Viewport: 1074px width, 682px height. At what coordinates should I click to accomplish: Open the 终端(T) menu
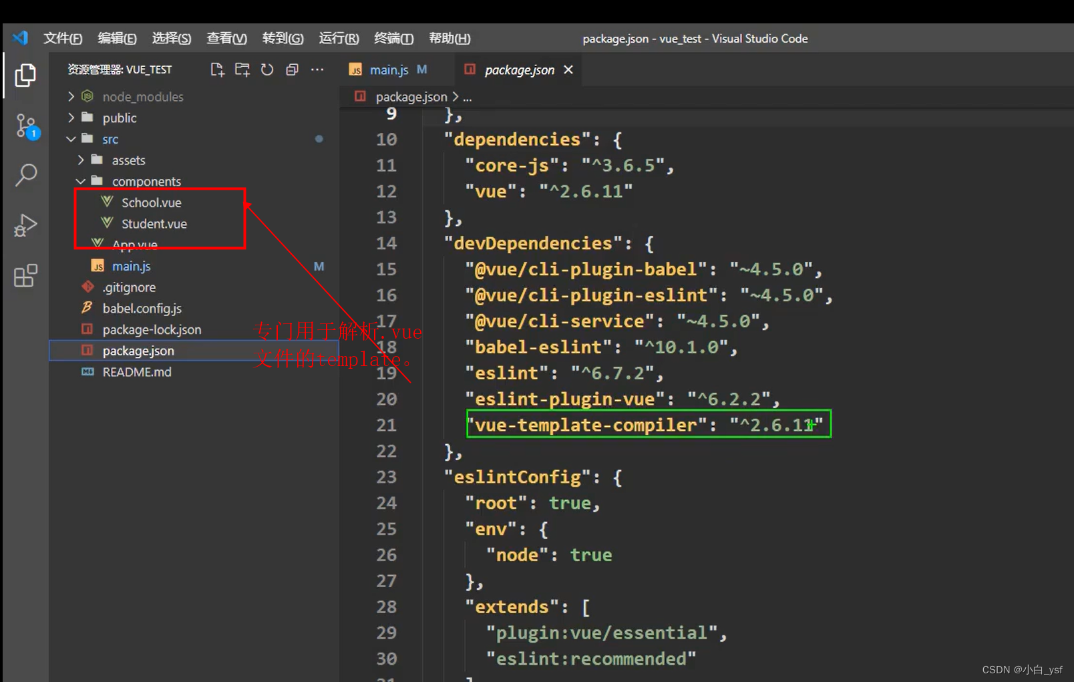coord(393,38)
